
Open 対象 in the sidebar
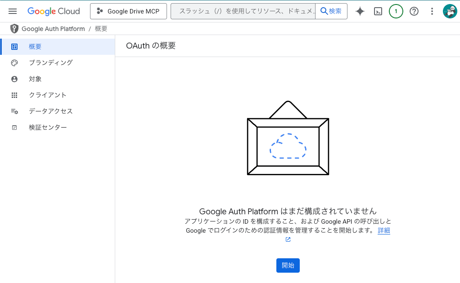pos(58,79)
